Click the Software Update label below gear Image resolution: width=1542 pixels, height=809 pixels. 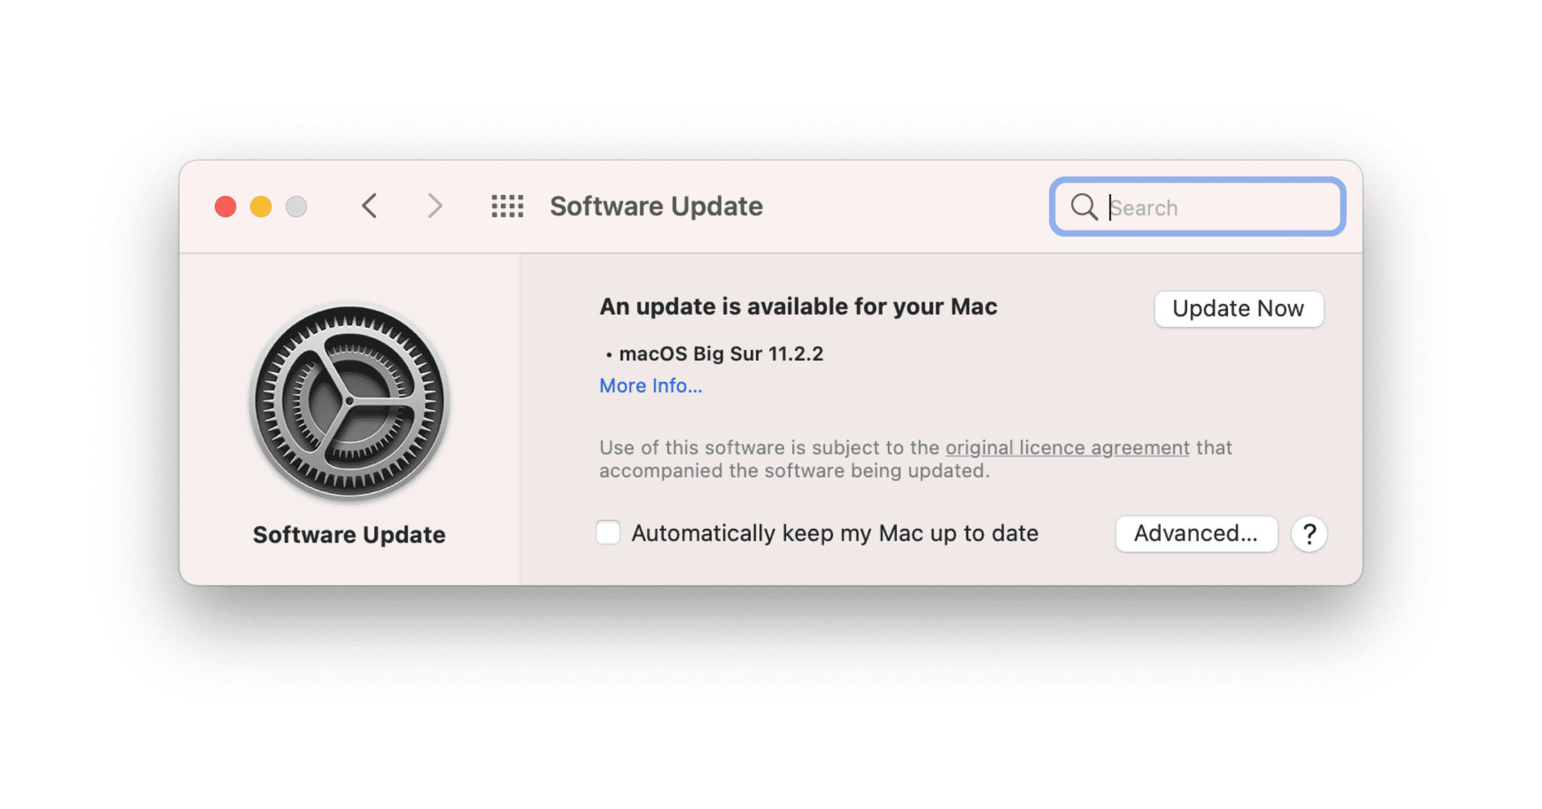click(349, 535)
